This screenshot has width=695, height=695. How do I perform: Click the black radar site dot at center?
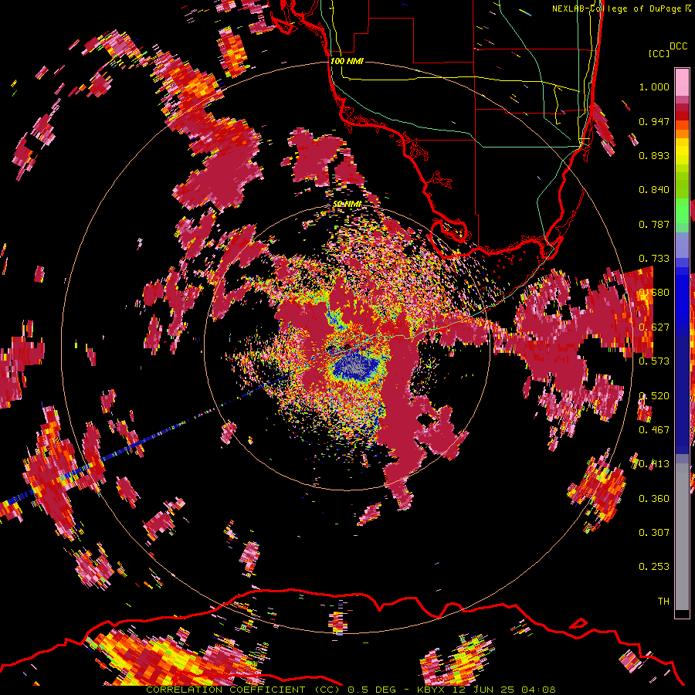pyautogui.click(x=347, y=347)
